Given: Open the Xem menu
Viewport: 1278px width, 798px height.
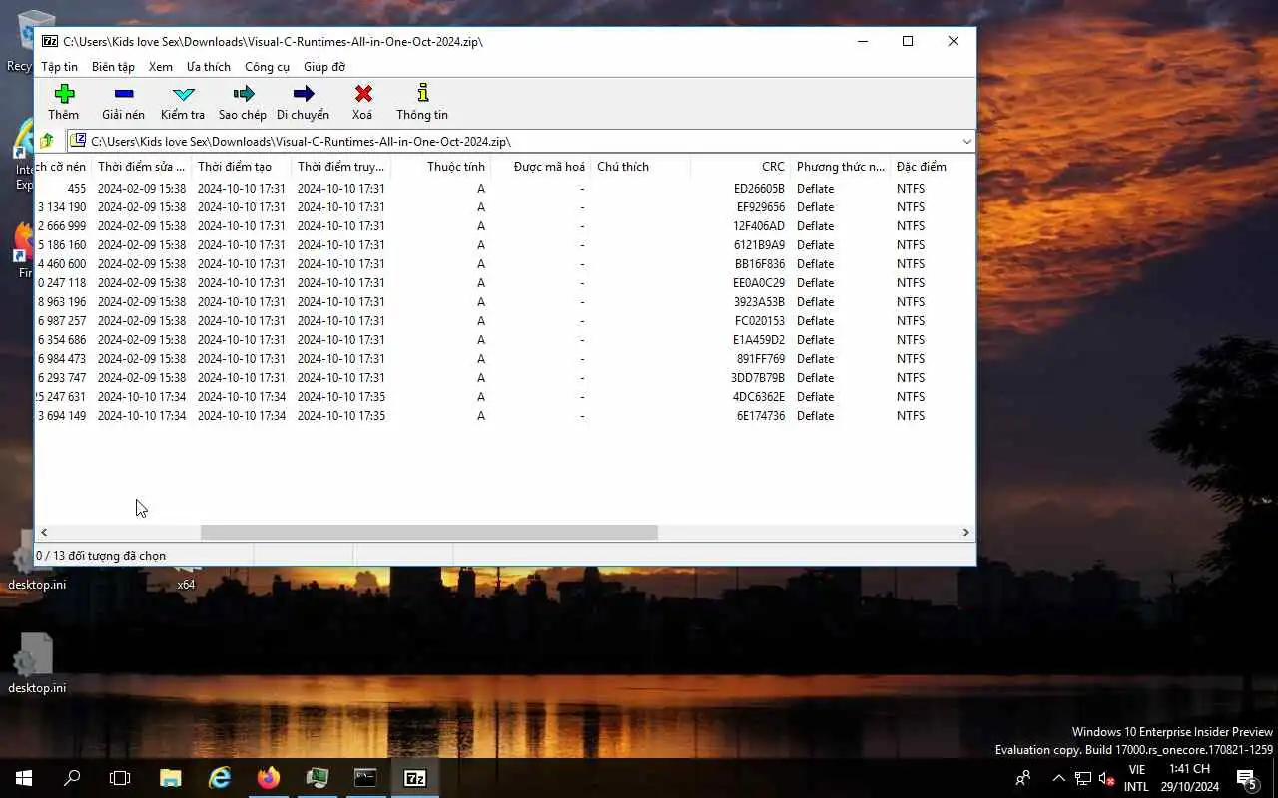Looking at the screenshot, I should (x=161, y=67).
